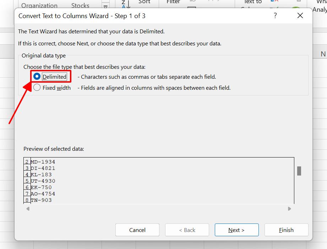
Task: Click column N header in the spreadsheet
Action: click(x=323, y=54)
